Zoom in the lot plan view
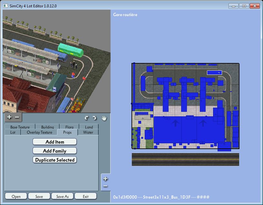 [x=105, y=179]
